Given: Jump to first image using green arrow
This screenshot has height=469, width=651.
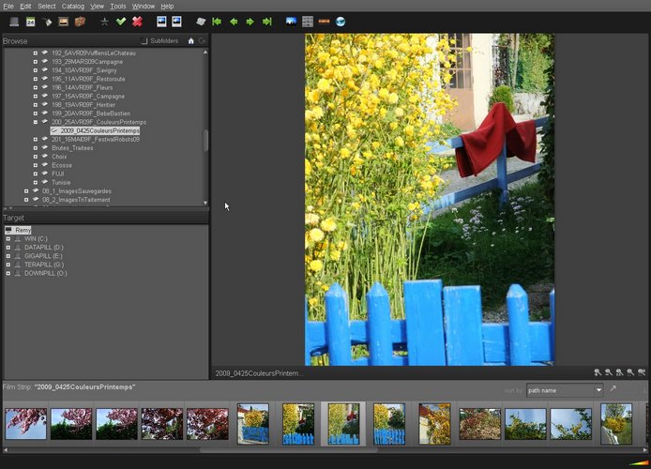Looking at the screenshot, I should pyautogui.click(x=217, y=22).
